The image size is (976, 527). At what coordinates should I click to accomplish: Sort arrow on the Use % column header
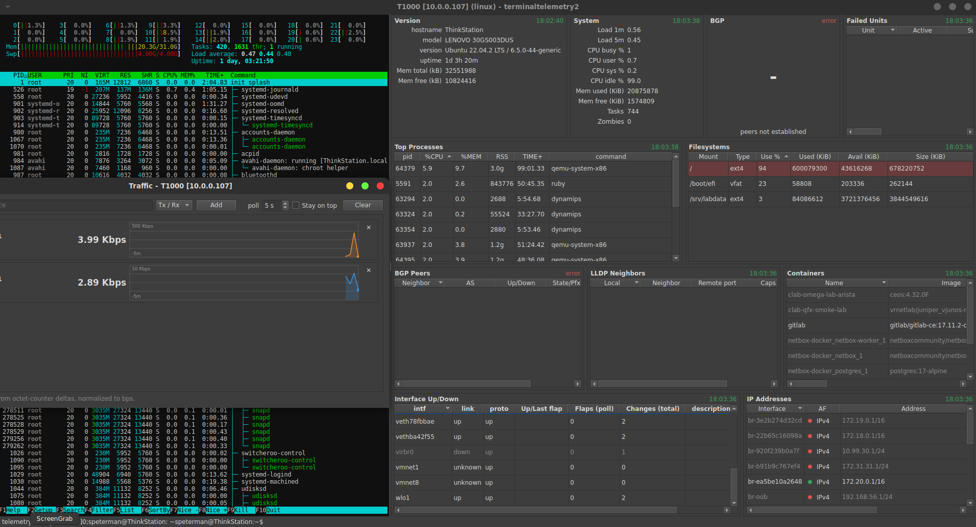point(786,157)
